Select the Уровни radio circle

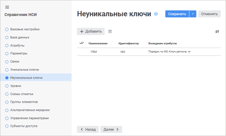(x=7, y=86)
